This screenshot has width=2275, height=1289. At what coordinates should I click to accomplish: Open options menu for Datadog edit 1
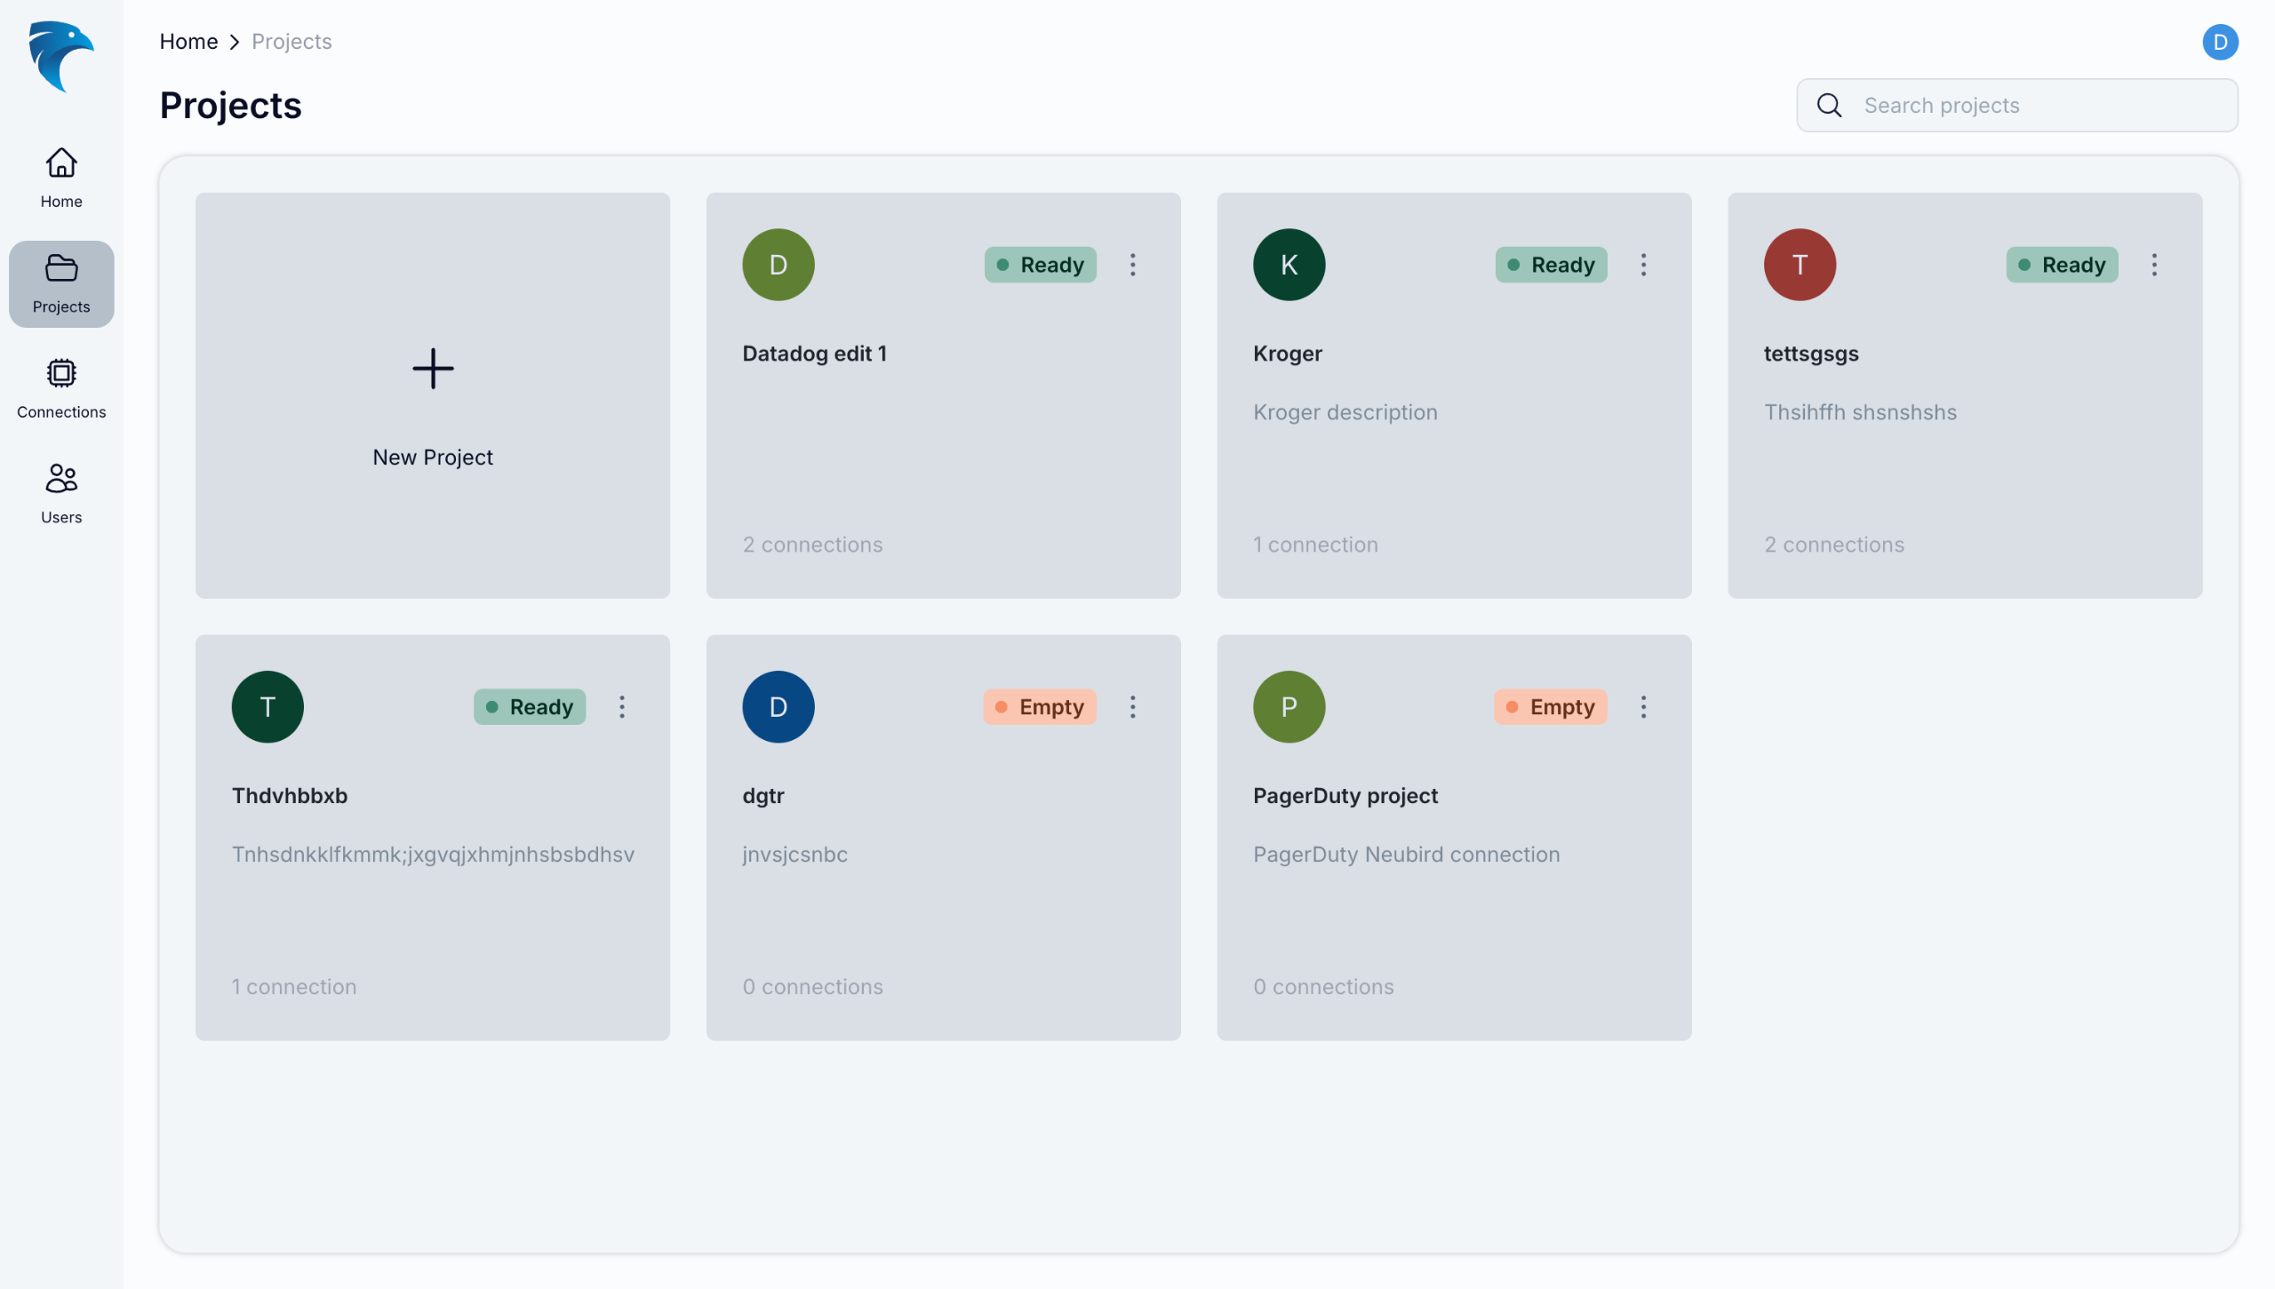point(1132,265)
